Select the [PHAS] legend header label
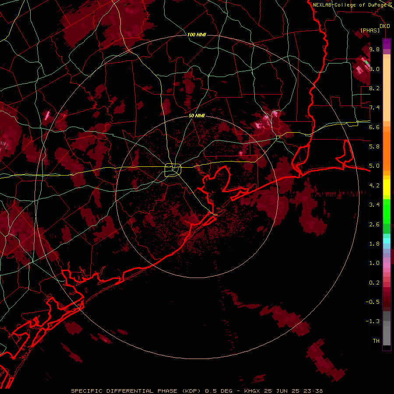394x394 pixels. [x=370, y=30]
